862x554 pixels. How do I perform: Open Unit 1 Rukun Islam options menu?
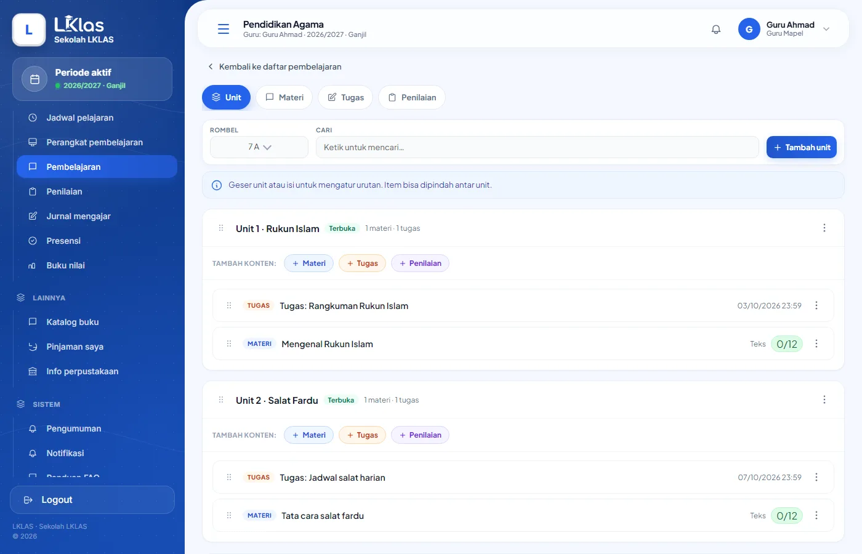tap(824, 228)
